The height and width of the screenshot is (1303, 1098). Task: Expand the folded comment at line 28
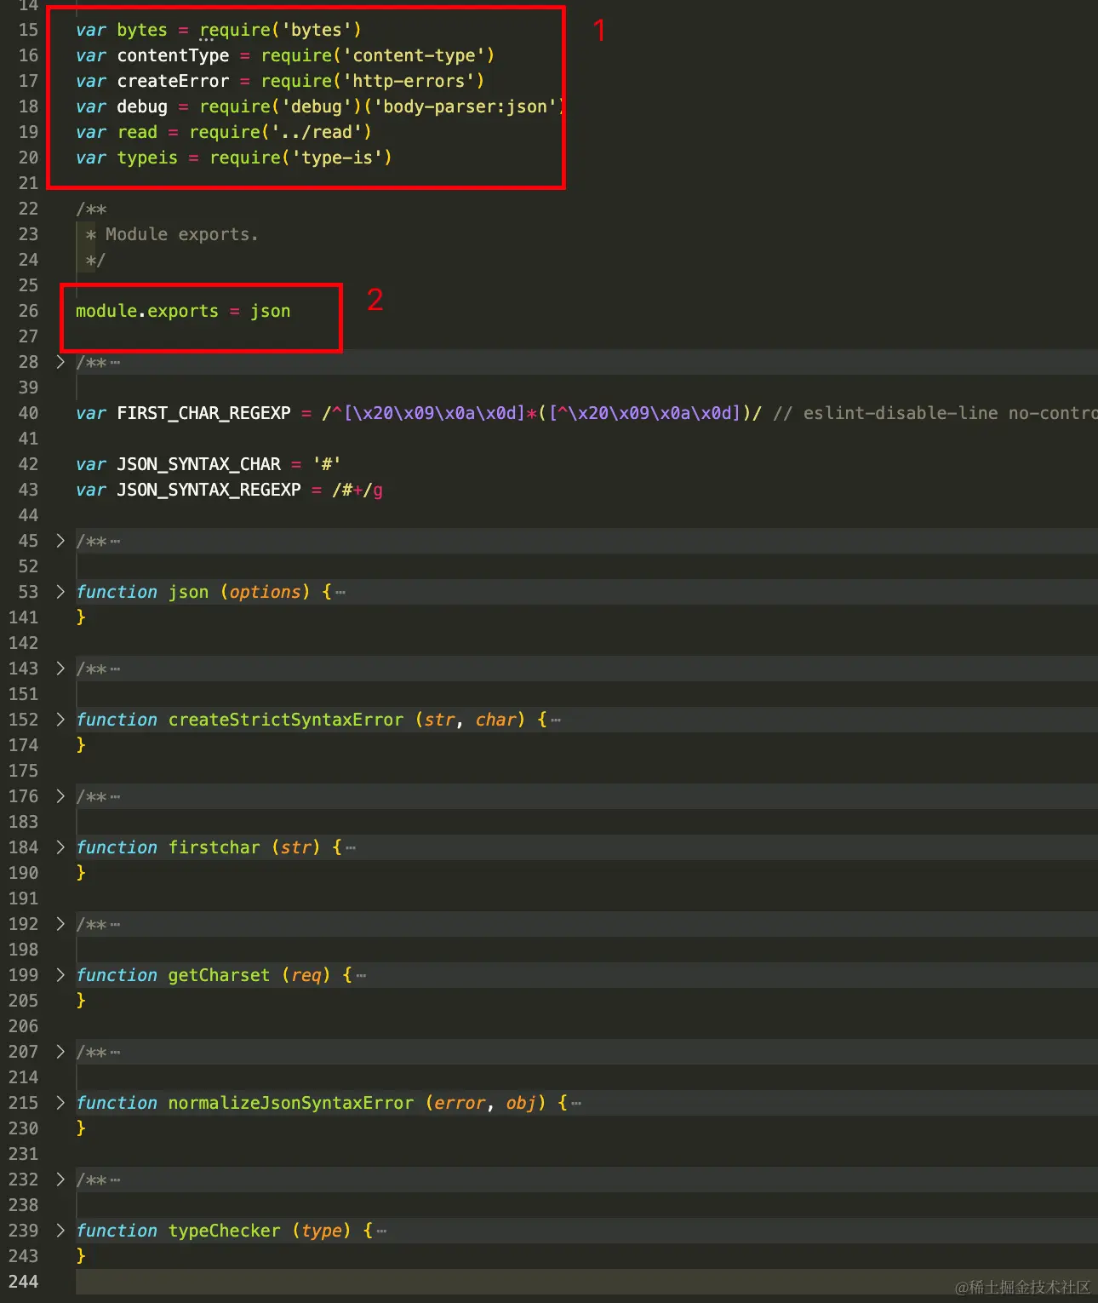(60, 362)
